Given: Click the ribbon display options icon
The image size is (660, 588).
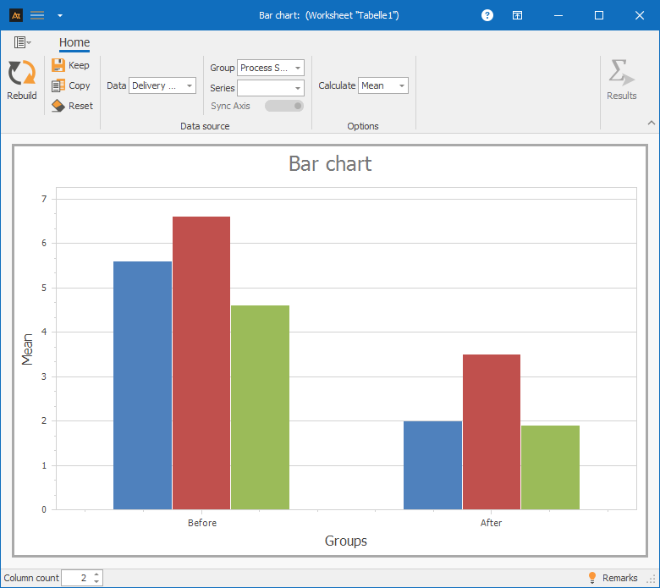Looking at the screenshot, I should tap(517, 15).
